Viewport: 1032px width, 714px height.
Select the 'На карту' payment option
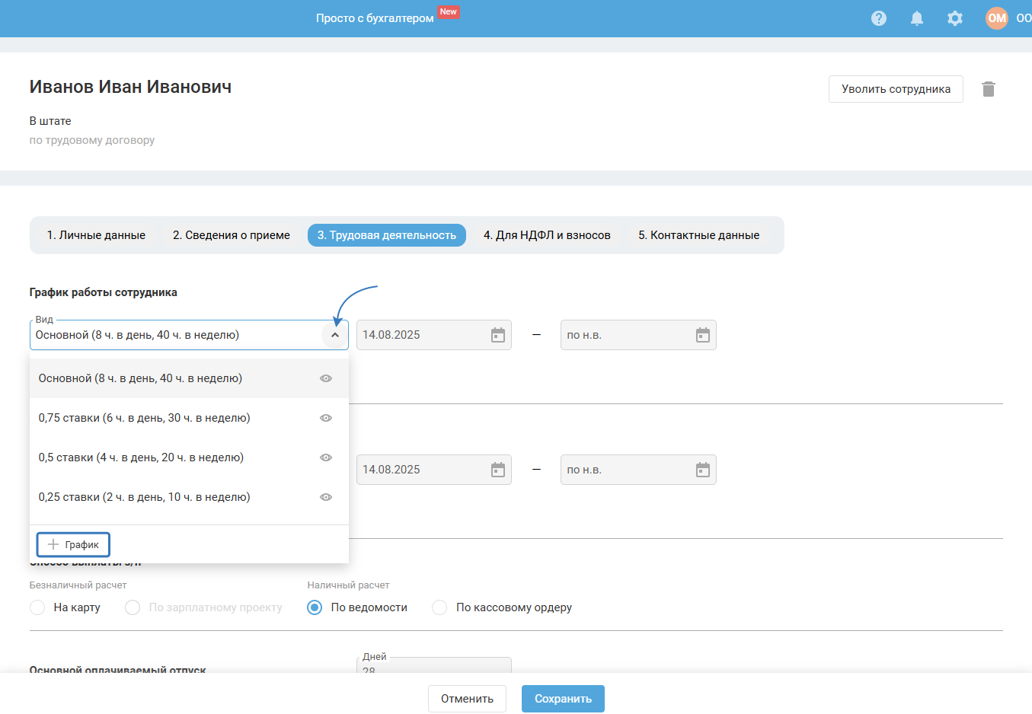coord(37,607)
